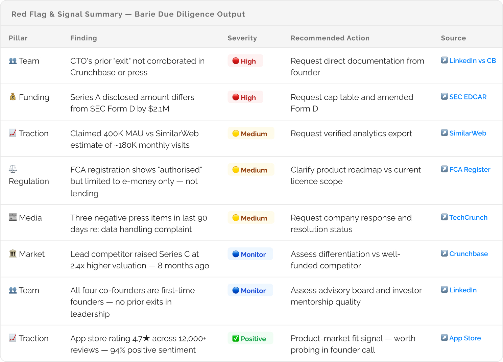Click the chart icon in the App store rating row
This screenshot has width=503, height=362.
(13, 338)
